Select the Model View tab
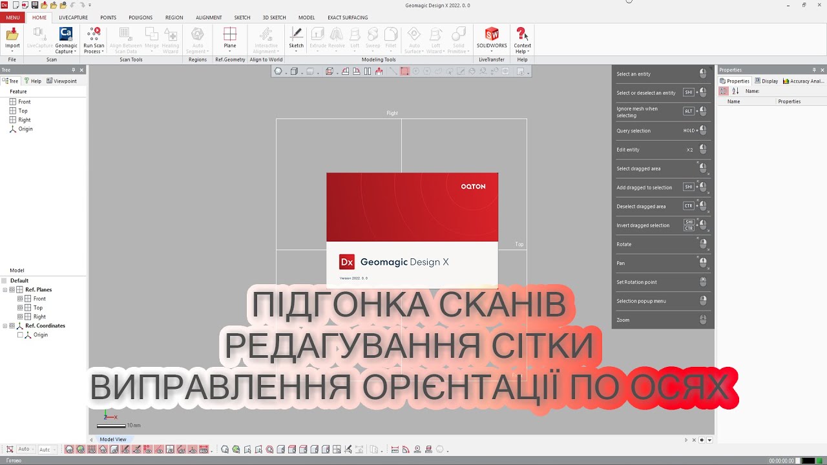 112,439
